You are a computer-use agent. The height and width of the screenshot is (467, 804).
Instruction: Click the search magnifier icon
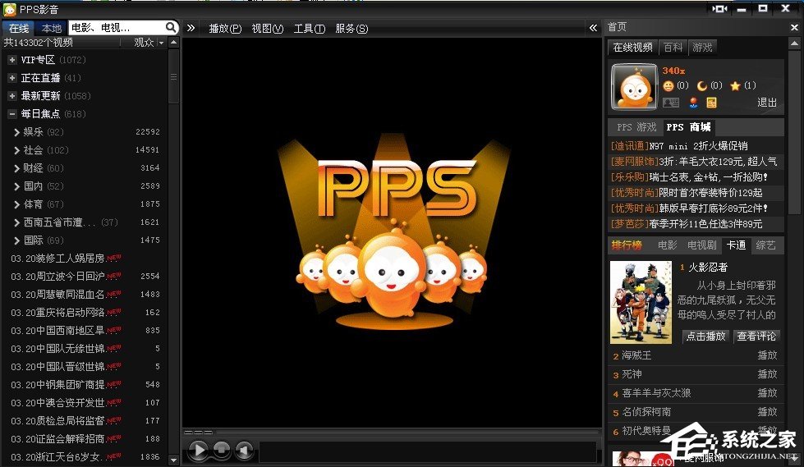click(x=171, y=28)
